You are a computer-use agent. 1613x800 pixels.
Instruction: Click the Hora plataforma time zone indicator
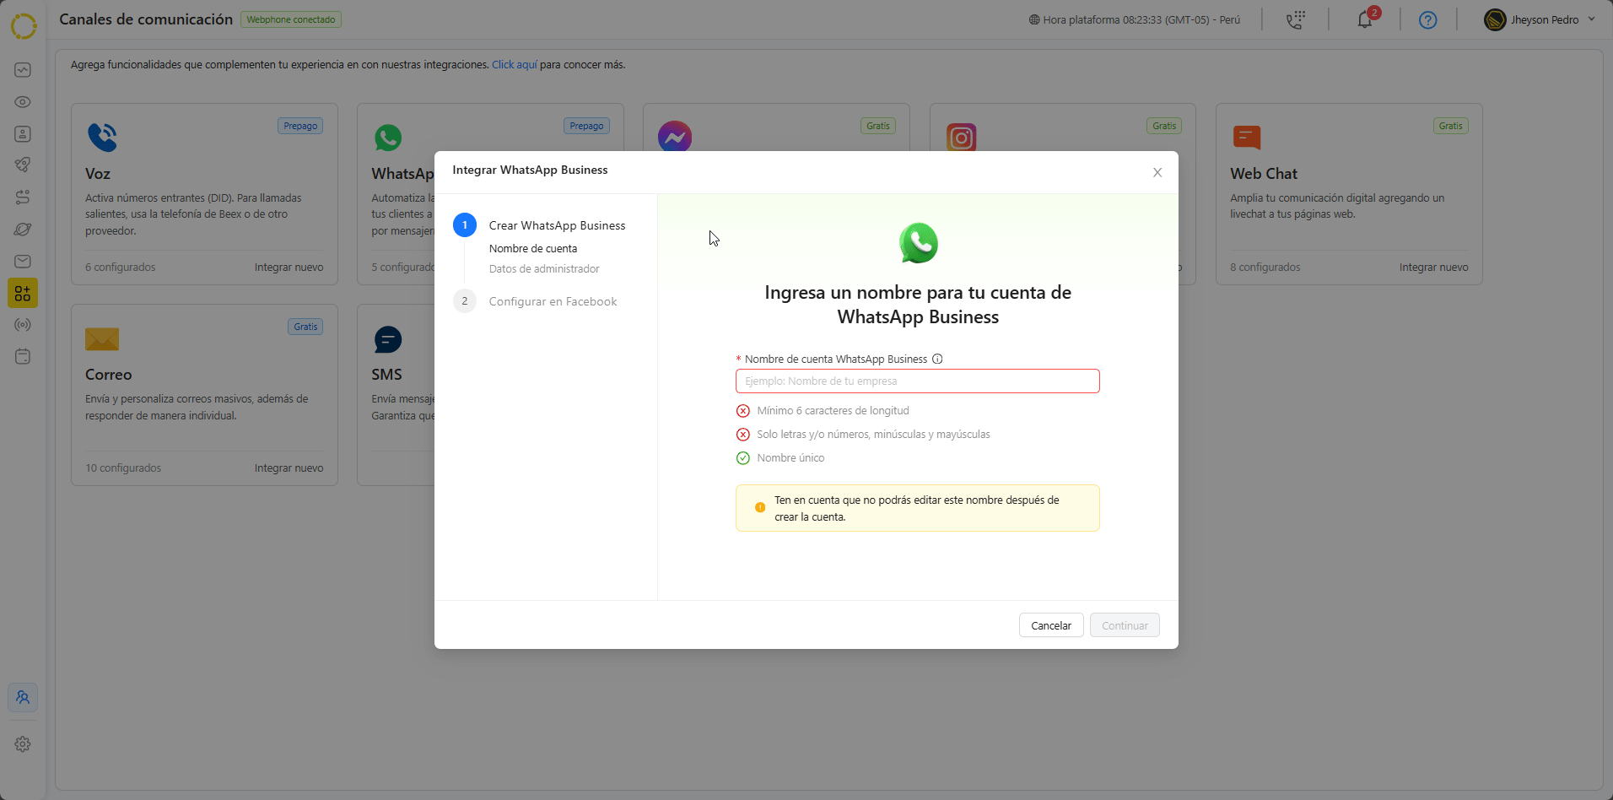pos(1135,19)
